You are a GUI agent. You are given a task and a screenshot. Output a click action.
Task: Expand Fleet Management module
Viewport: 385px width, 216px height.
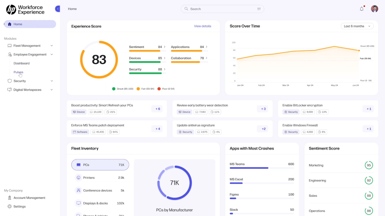point(52,45)
